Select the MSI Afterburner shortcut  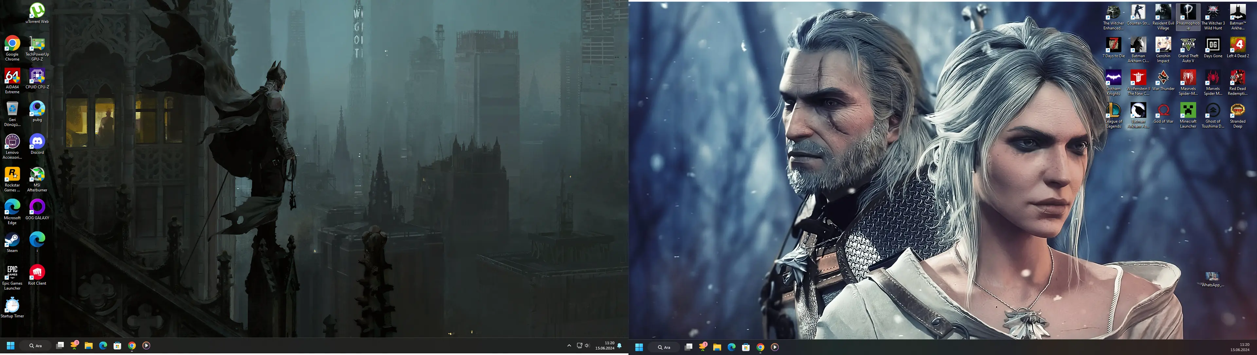(37, 179)
